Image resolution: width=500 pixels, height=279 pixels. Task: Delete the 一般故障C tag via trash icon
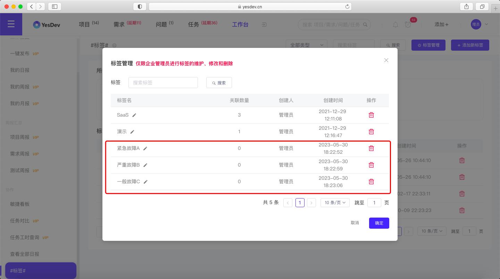coord(371,181)
